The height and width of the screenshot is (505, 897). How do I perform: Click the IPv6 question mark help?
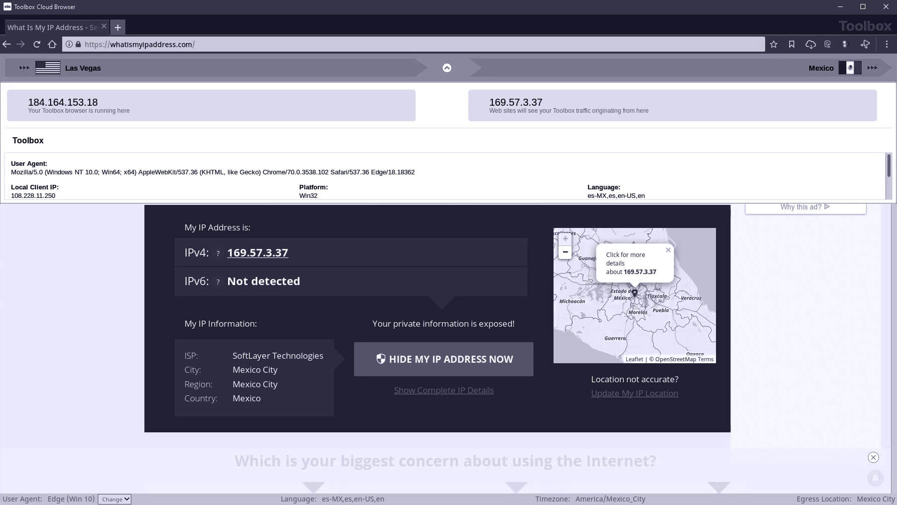coord(218,282)
